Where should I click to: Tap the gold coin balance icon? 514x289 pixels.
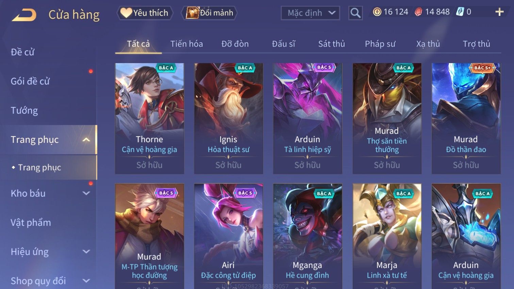377,12
